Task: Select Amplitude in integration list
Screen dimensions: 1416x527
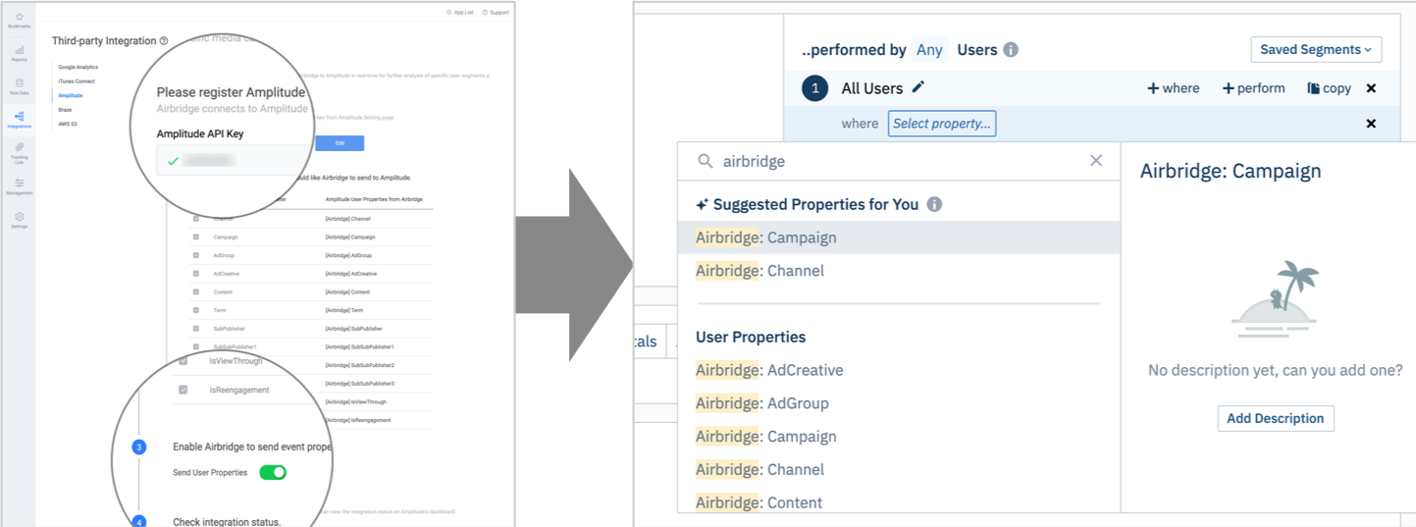Action: tap(71, 95)
